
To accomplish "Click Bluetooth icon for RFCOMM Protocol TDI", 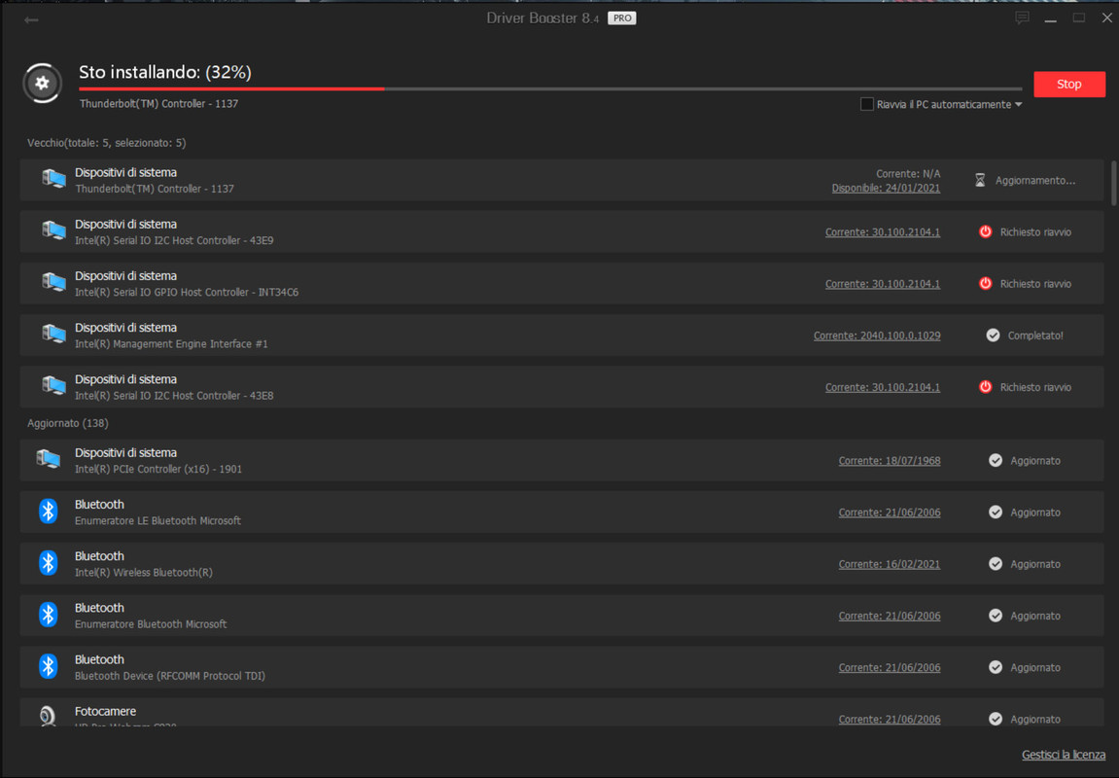I will coord(48,666).
